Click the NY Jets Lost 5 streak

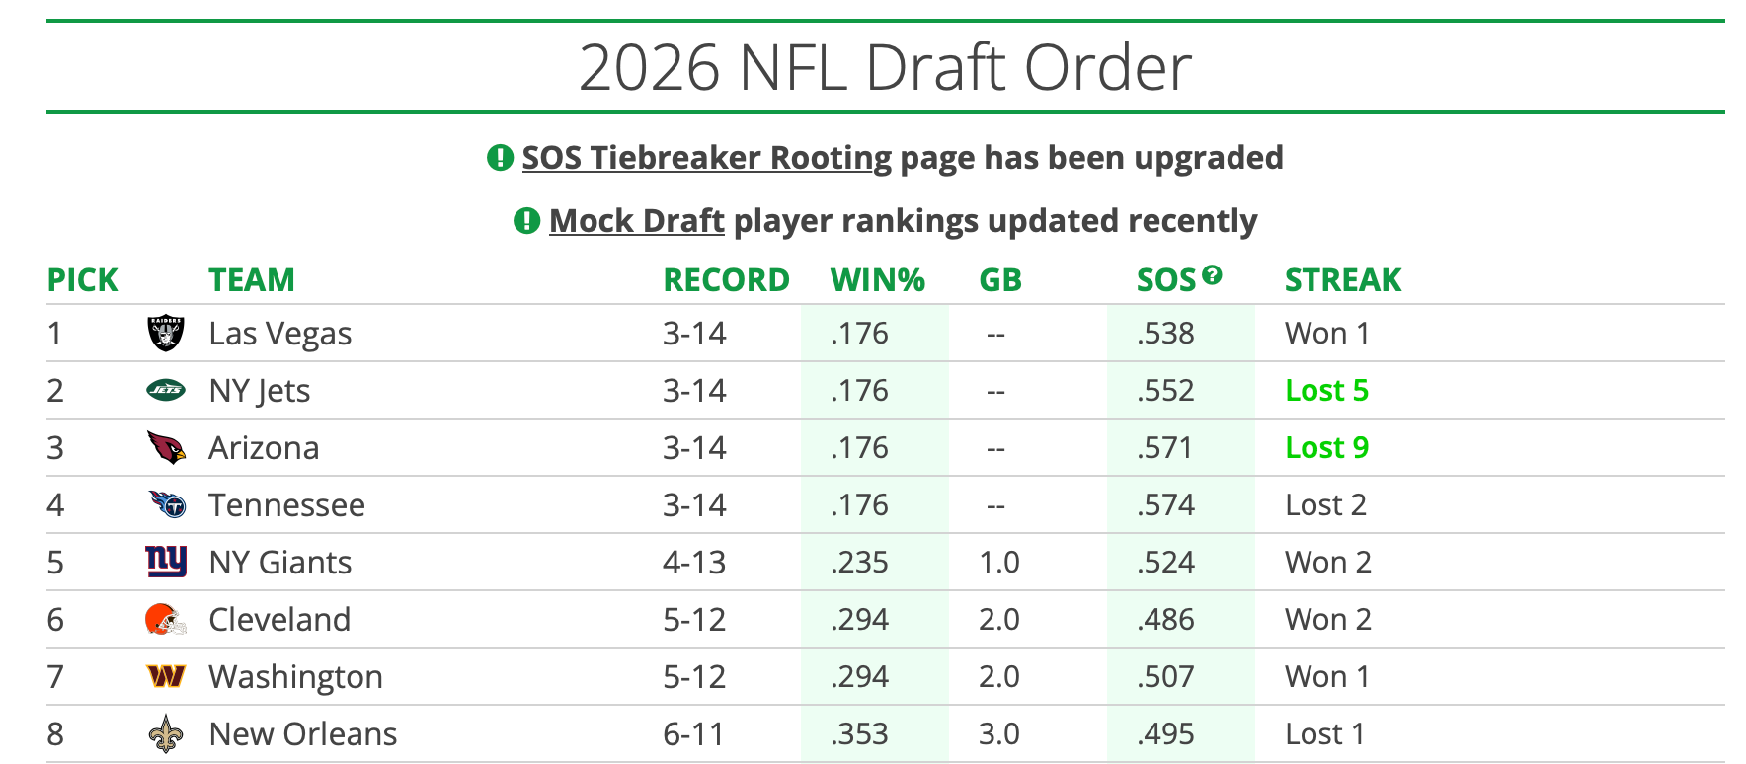click(1326, 391)
